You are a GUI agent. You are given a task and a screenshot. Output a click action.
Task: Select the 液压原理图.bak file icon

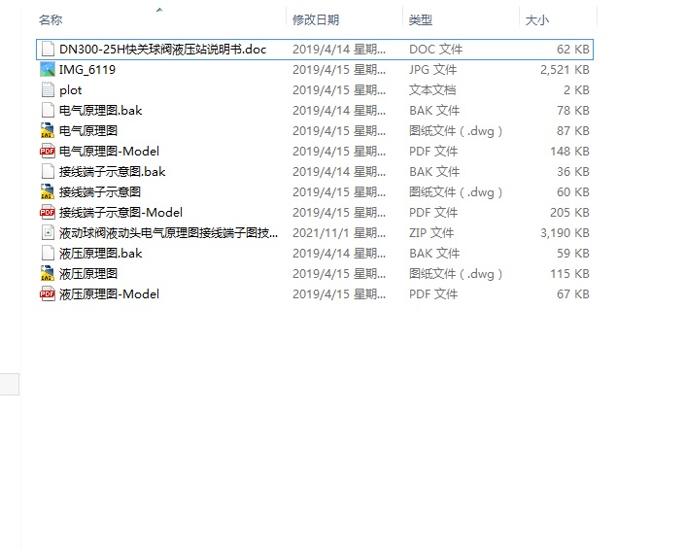coord(48,254)
